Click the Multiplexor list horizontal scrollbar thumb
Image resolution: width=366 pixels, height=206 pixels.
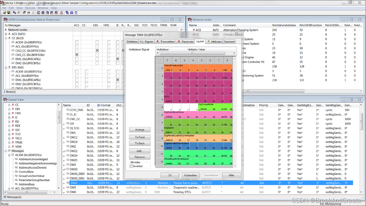tap(192, 53)
